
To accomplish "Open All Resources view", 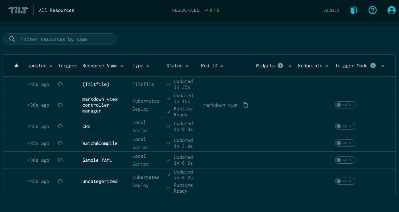I will [56, 10].
